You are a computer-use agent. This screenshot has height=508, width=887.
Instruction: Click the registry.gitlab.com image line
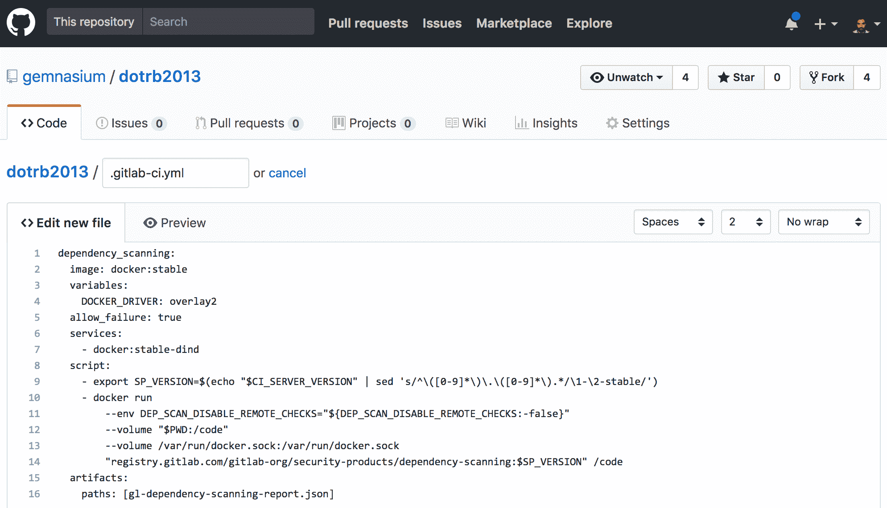coord(364,462)
